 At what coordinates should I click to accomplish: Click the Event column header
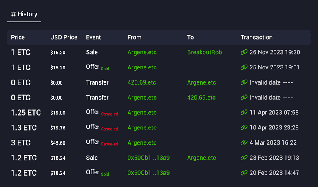point(94,37)
